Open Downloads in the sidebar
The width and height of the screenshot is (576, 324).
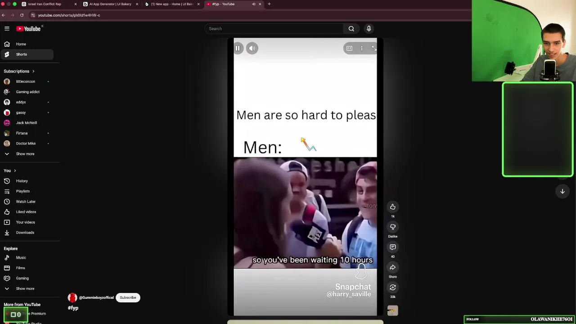point(27,233)
